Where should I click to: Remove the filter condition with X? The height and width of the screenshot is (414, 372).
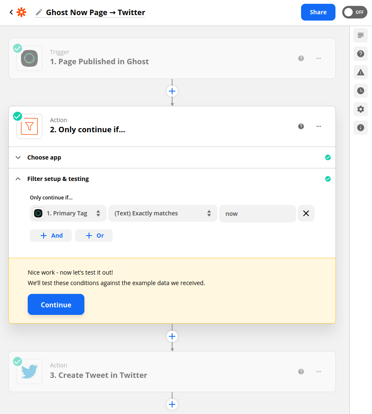coord(306,213)
